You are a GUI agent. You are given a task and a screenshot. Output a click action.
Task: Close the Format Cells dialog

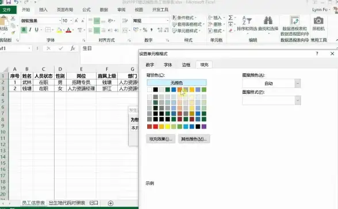tap(332, 54)
